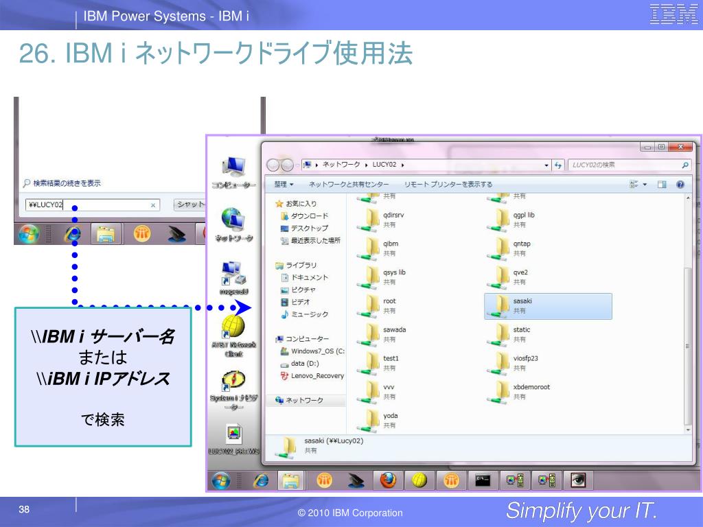Select Lenovo_Recovery drive in navigation pane
Screen dimensions: 703x527
[312, 376]
